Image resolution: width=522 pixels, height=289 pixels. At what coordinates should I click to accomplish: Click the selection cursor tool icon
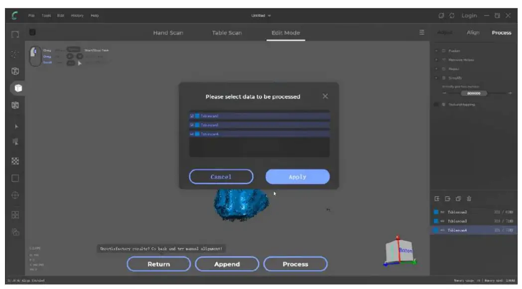coord(15,142)
